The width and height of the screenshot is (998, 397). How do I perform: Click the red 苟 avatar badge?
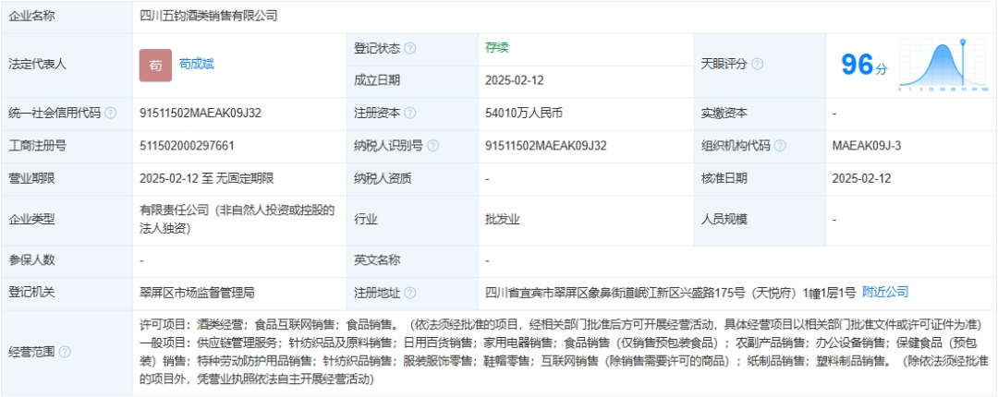point(156,65)
